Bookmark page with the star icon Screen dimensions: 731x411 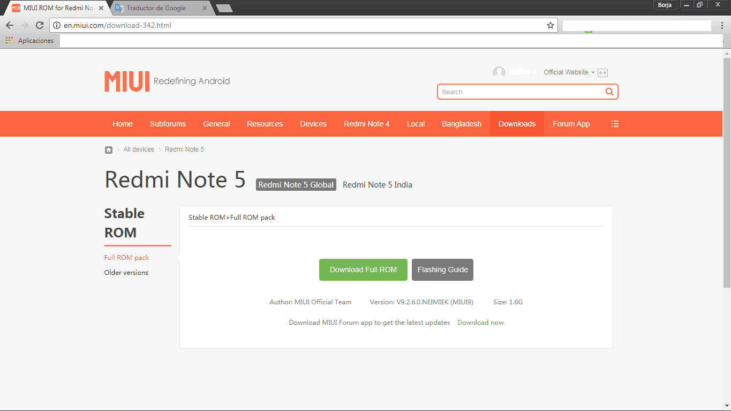point(551,25)
